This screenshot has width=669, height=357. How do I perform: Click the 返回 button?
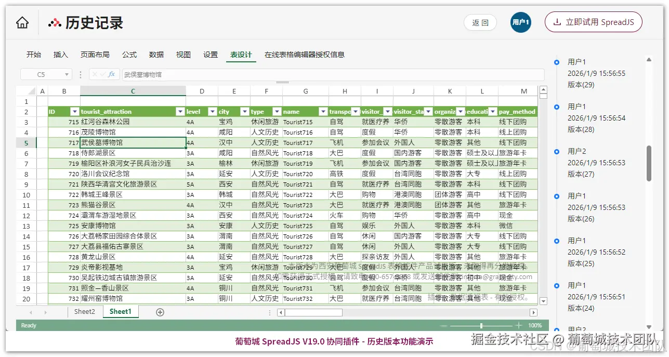pyautogui.click(x=480, y=22)
